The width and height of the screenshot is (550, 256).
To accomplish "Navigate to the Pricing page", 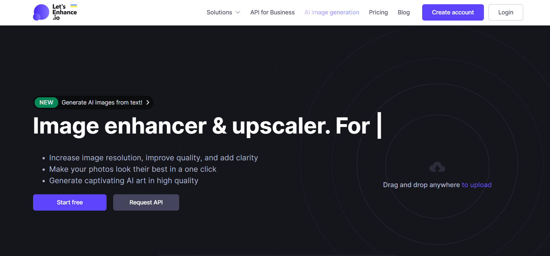I will point(378,12).
